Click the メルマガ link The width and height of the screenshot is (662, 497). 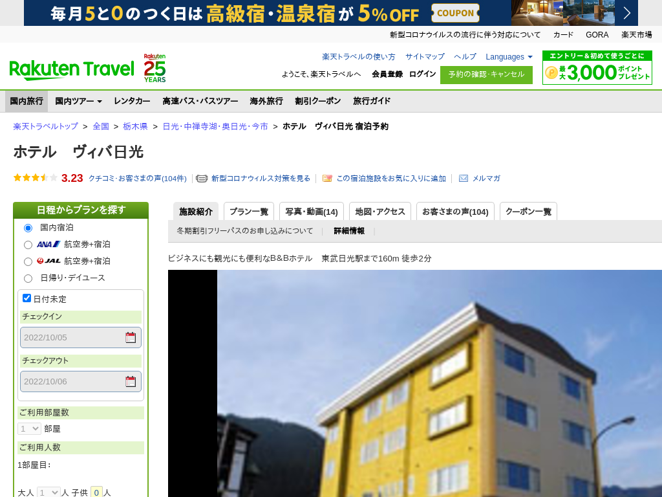tap(486, 179)
